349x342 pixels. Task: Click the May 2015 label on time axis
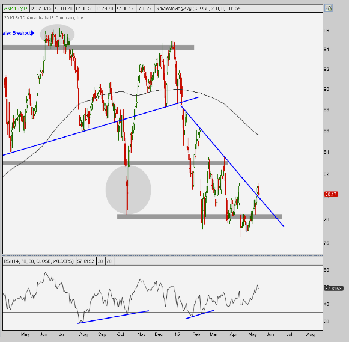point(253,334)
